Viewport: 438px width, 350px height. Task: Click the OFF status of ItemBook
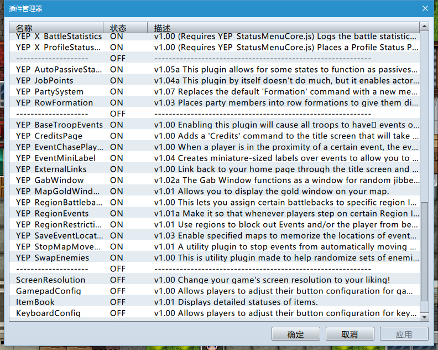118,302
